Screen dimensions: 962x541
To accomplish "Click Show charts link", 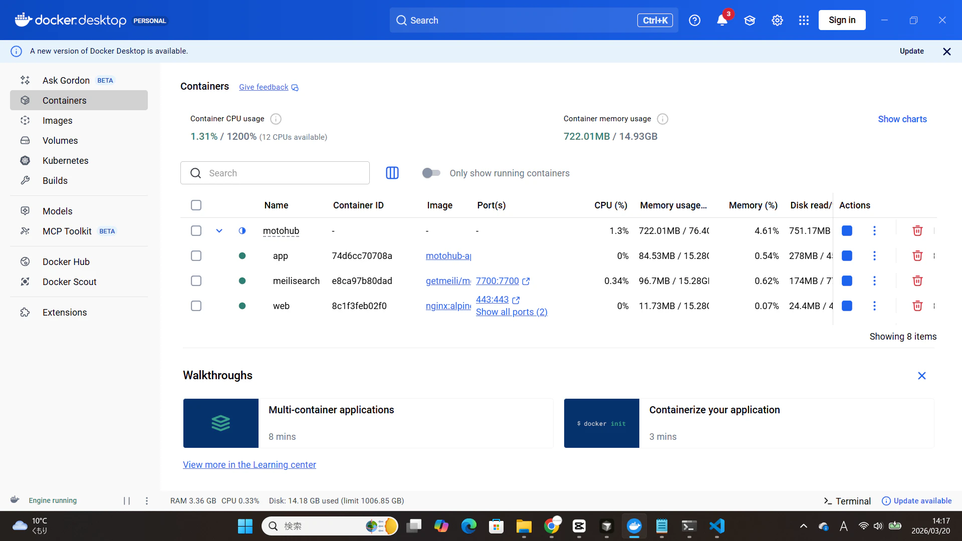I will pyautogui.click(x=902, y=119).
